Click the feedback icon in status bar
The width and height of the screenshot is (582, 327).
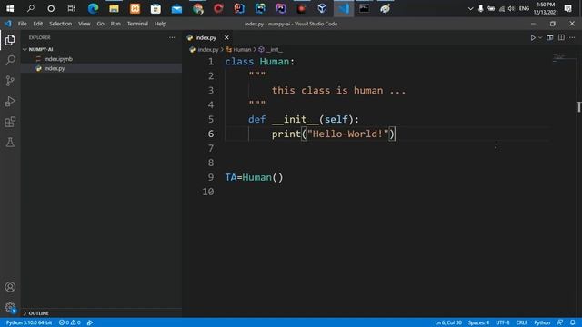point(560,322)
